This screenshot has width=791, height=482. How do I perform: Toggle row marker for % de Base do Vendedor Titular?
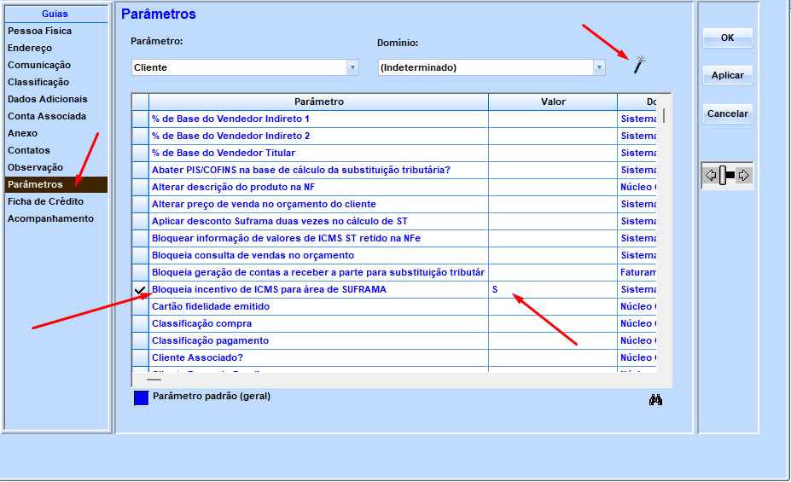140,154
